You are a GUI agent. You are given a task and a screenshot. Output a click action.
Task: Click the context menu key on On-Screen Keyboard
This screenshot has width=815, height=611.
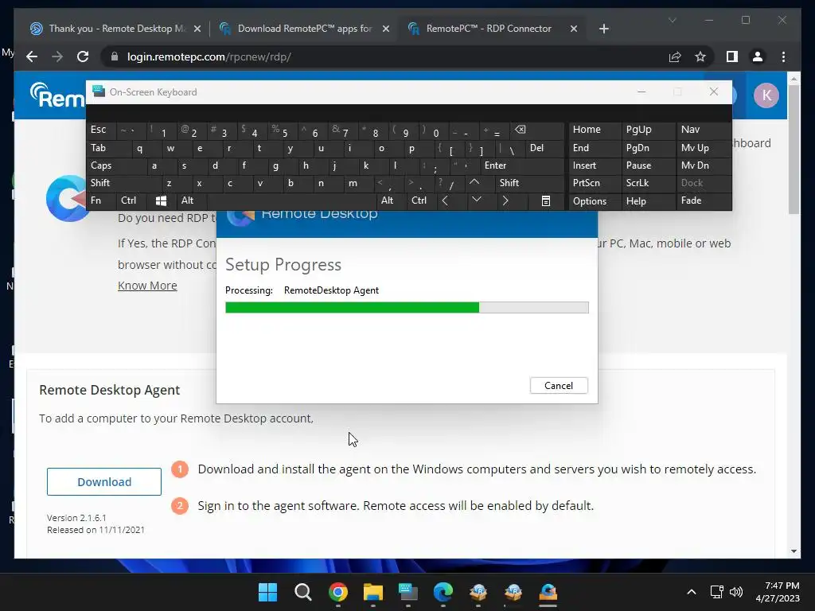(546, 200)
